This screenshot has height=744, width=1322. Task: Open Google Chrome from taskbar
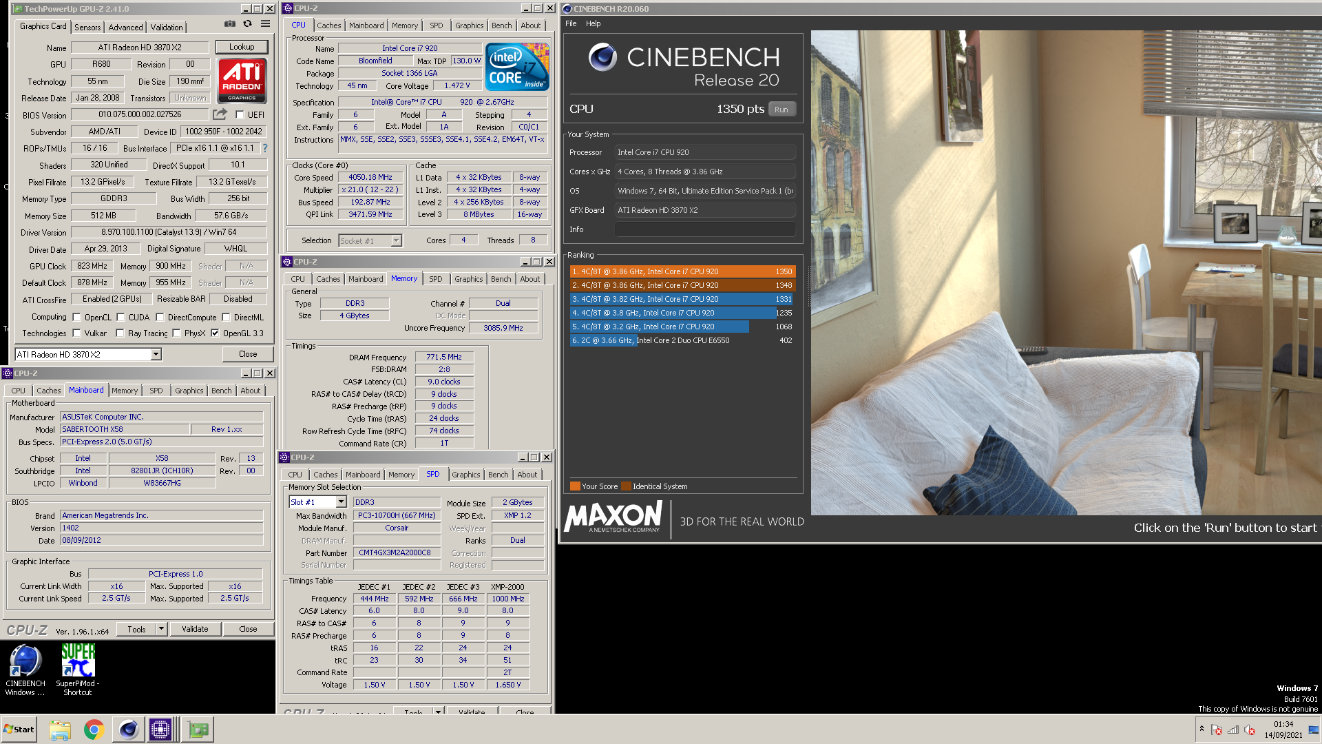[x=94, y=730]
